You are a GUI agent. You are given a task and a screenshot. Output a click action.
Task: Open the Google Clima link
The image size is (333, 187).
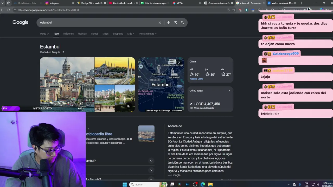[x=196, y=79]
